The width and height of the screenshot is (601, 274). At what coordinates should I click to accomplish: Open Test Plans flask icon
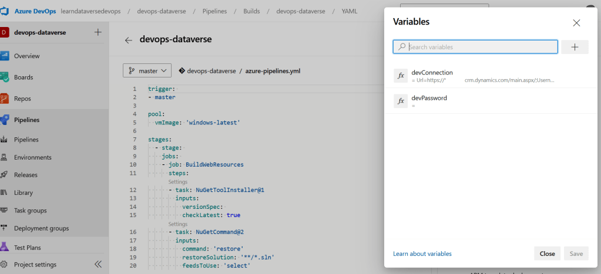pyautogui.click(x=5, y=247)
